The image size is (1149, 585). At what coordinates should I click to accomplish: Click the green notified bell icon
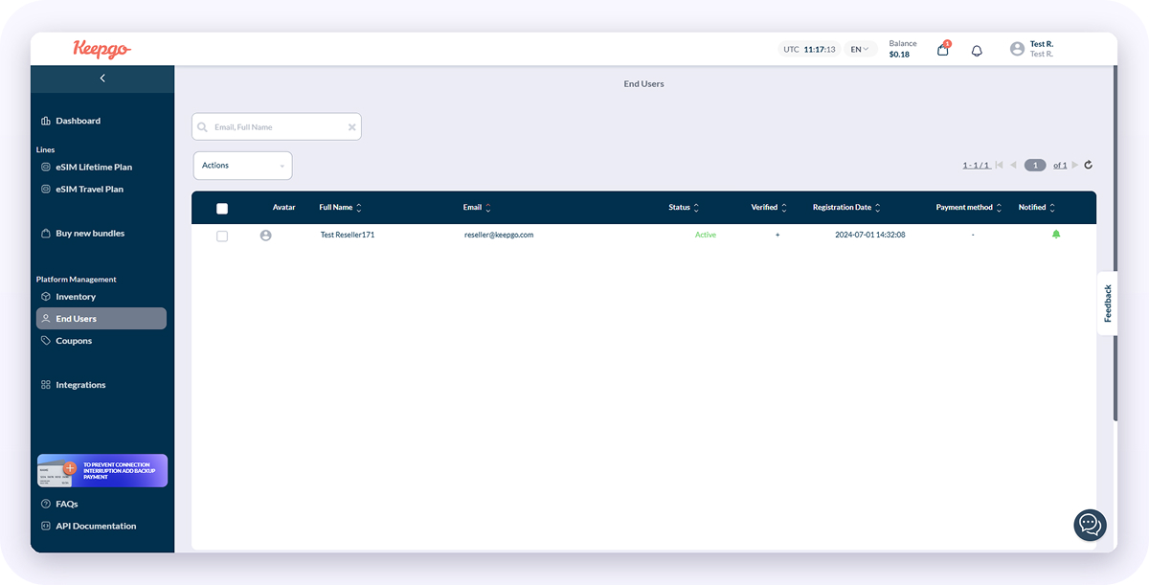click(1056, 234)
